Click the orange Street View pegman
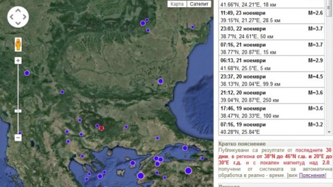Viewport: 333px width, 187px height. click(18, 45)
